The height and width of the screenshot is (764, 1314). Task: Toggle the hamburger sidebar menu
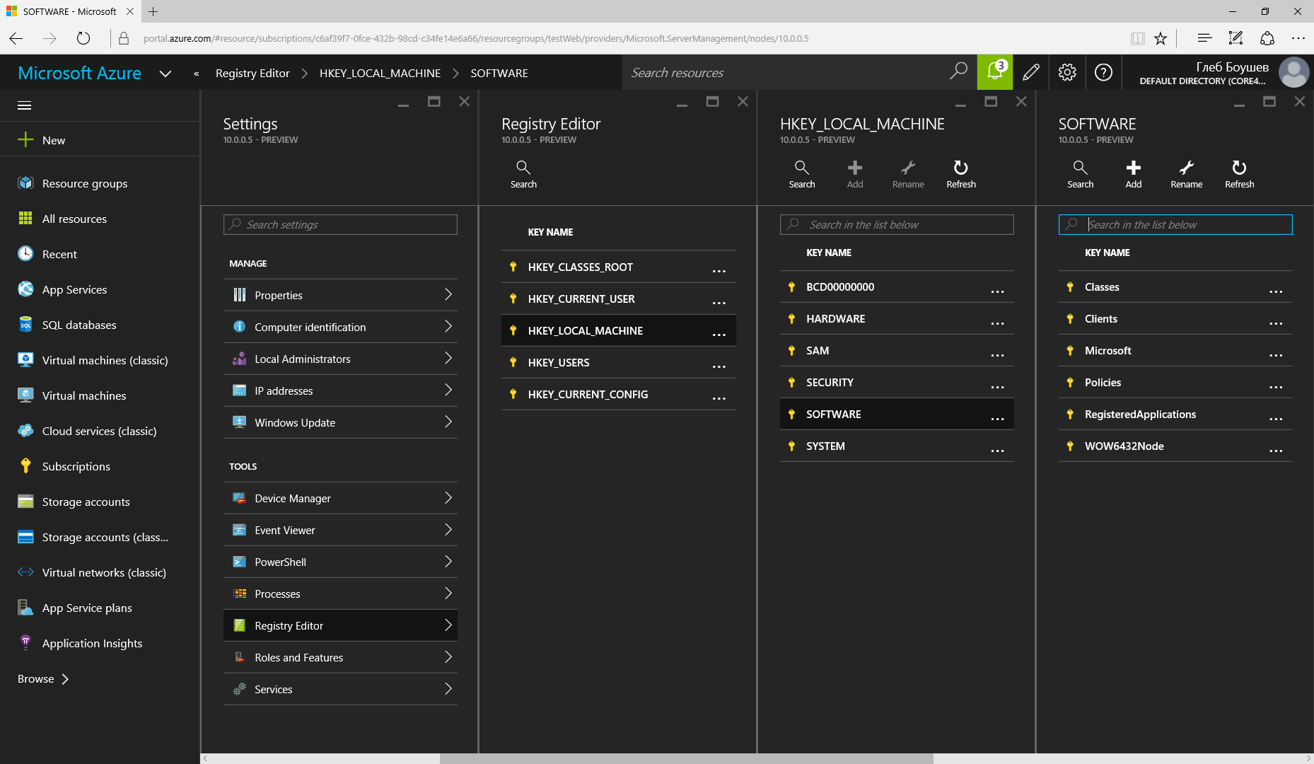coord(24,105)
